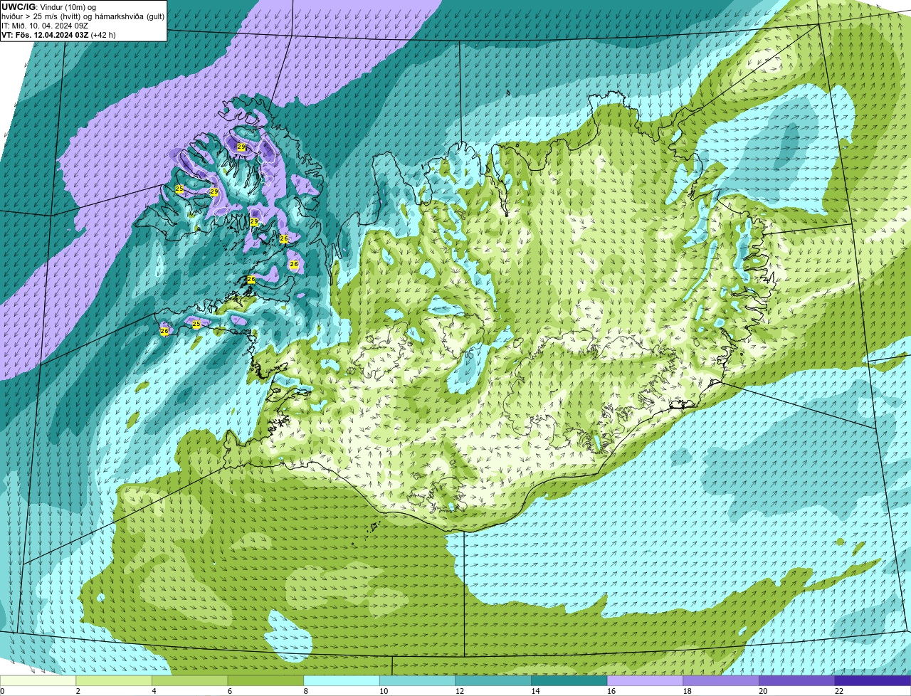Click the 0–2 m/s pale yellow legend swatch
This screenshot has width=911, height=696.
38,680
